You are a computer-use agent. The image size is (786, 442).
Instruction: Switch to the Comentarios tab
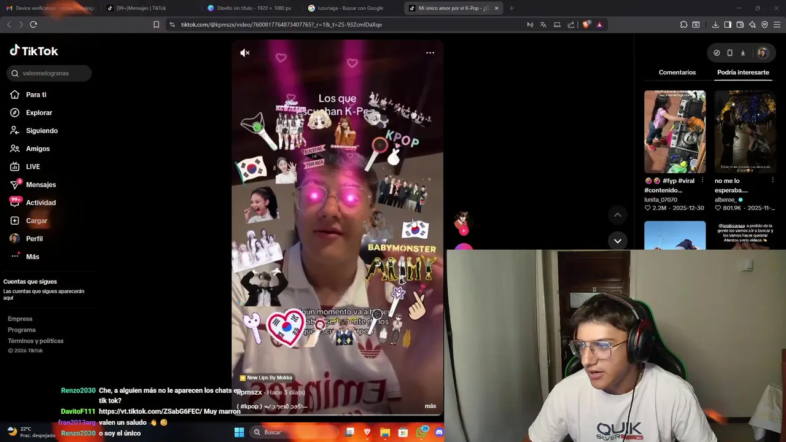pos(677,72)
